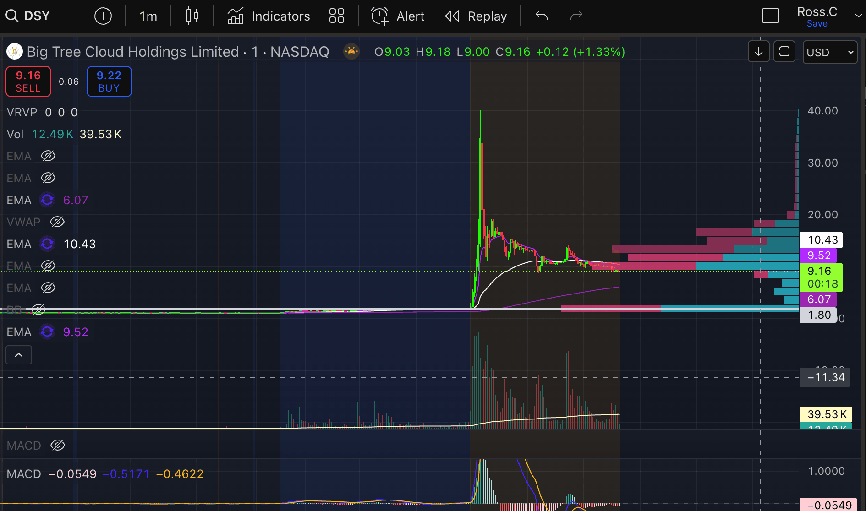Open the Alert dialog from toolbar
Screen dimensions: 866x511
397,16
